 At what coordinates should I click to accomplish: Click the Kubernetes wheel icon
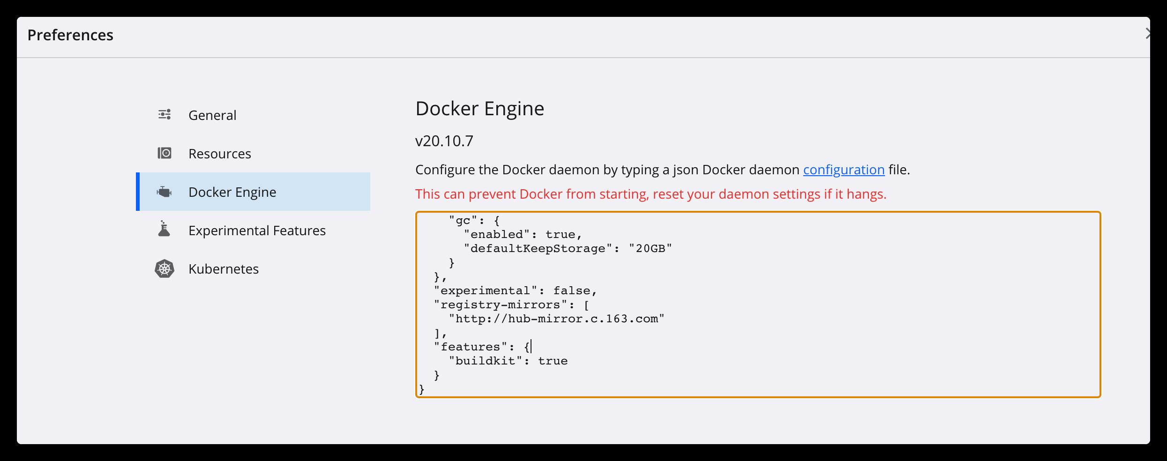click(x=165, y=268)
